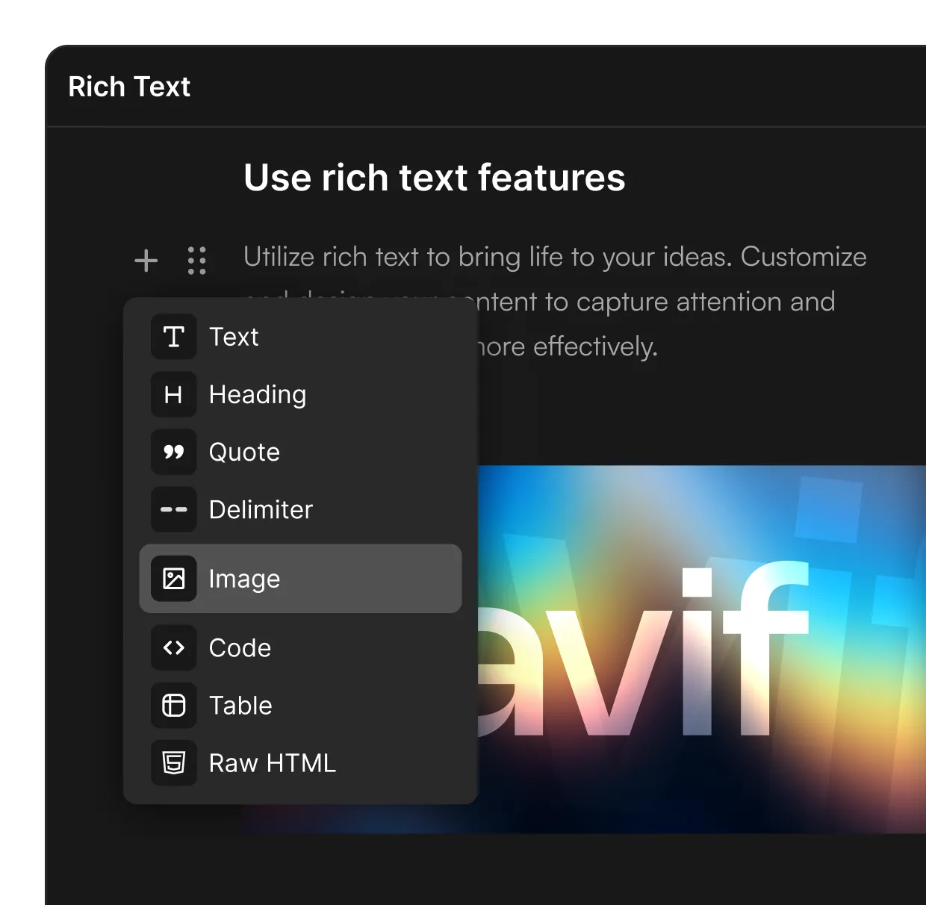
Task: Click the Rich Text panel title
Action: click(x=129, y=87)
